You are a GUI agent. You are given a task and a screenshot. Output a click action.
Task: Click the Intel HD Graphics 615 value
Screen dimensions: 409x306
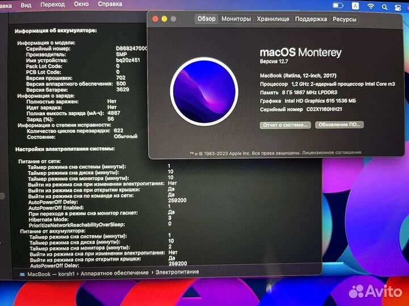(x=320, y=101)
